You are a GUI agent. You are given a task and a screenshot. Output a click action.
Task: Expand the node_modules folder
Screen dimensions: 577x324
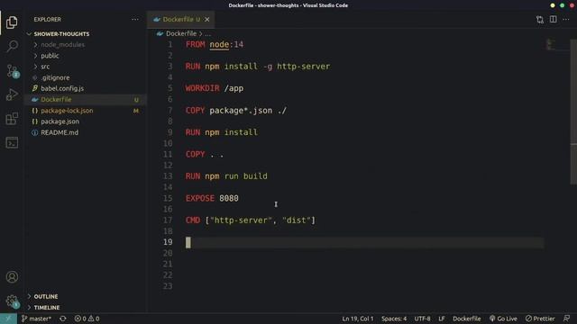pyautogui.click(x=86, y=45)
